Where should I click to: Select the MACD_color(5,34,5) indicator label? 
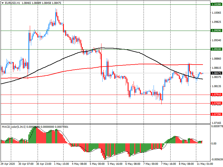(14, 127)
